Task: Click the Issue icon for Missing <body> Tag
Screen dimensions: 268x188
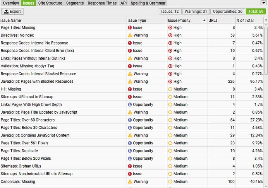Action: [x=130, y=66]
